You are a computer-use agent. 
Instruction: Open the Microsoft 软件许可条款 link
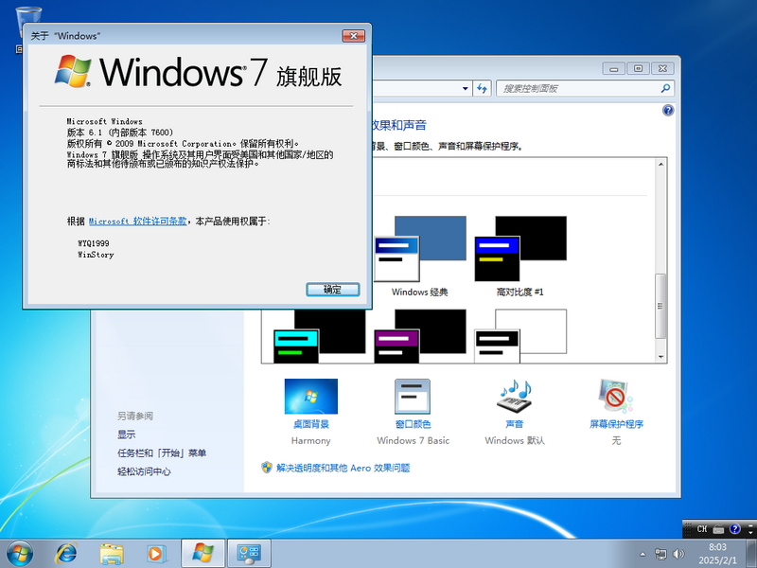(x=137, y=222)
